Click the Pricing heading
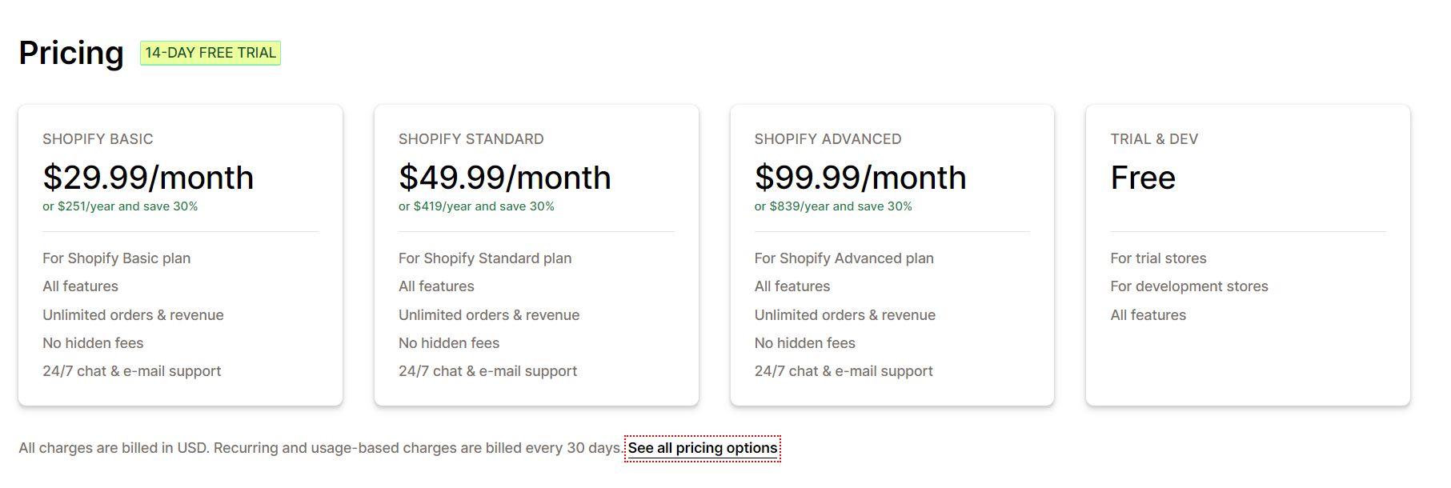Screen dimensions: 1451x488 click(x=69, y=53)
